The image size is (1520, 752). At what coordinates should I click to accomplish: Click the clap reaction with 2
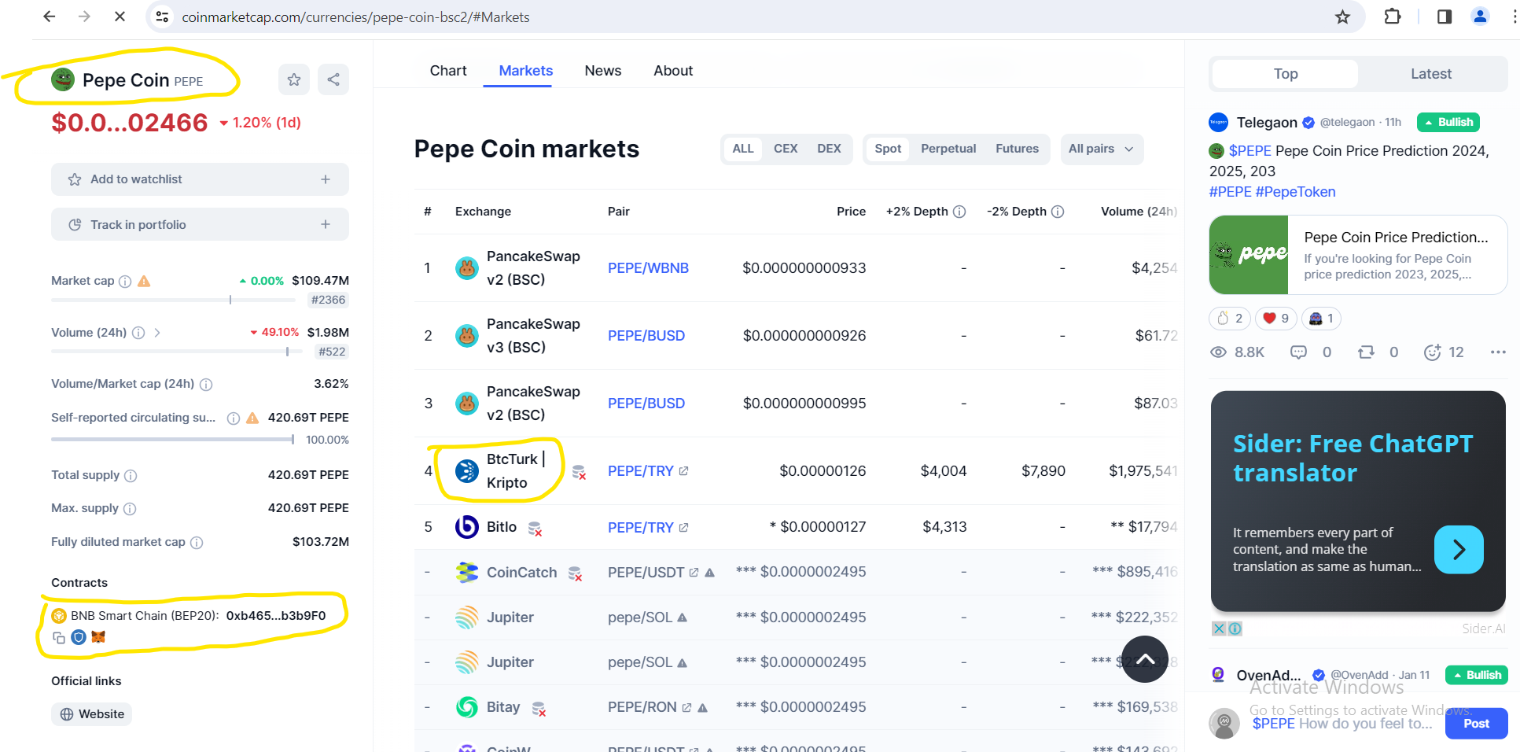(x=1230, y=319)
